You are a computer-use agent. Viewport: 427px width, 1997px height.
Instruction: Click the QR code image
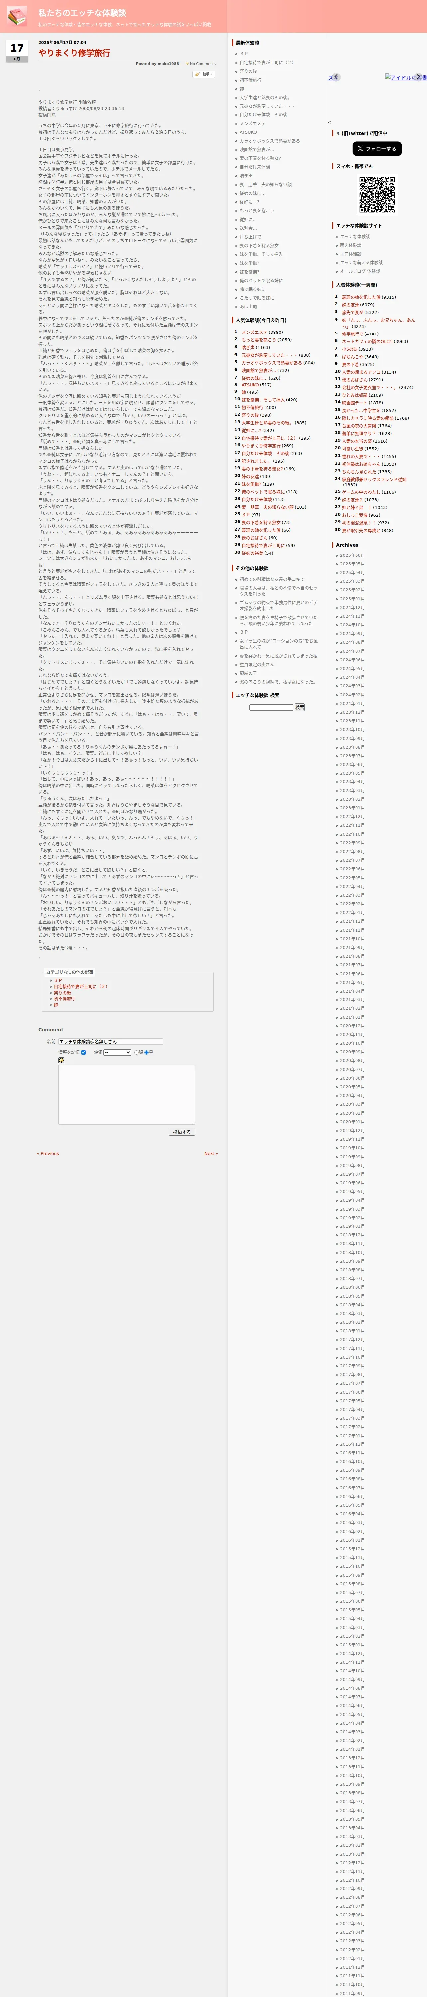(x=377, y=195)
